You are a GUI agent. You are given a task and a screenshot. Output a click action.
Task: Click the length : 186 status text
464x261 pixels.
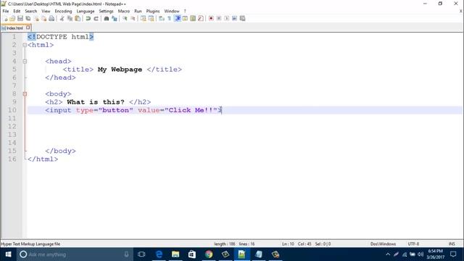coord(224,244)
